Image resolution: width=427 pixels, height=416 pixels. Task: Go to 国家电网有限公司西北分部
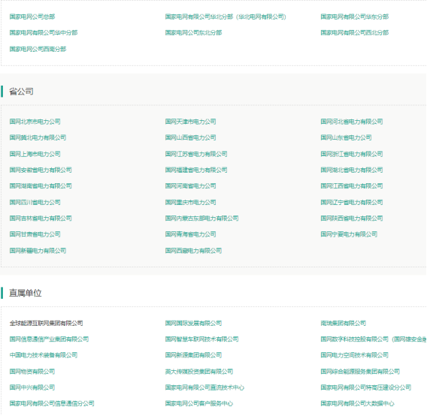pyautogui.click(x=355, y=32)
